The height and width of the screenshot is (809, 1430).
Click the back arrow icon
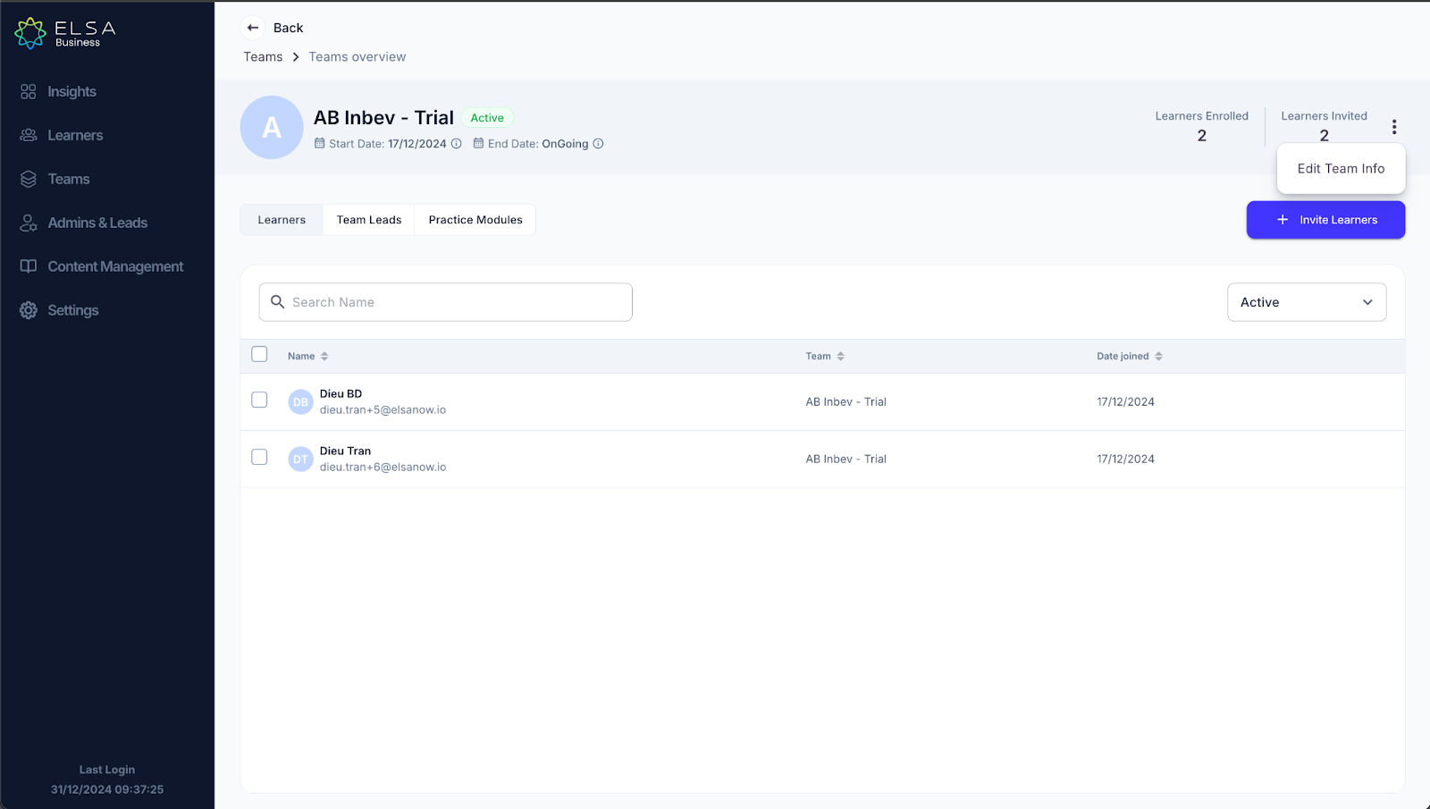(x=253, y=28)
